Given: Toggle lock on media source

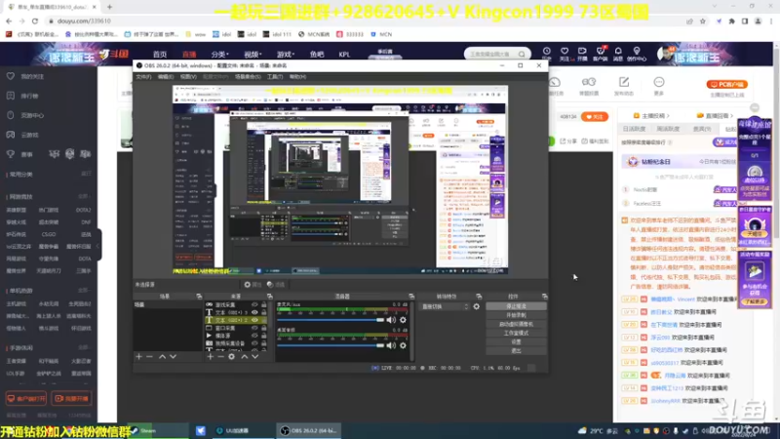Looking at the screenshot, I should tap(263, 336).
